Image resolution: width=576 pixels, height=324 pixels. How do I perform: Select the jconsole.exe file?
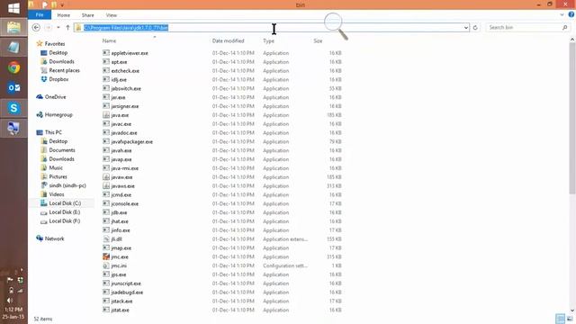point(125,203)
